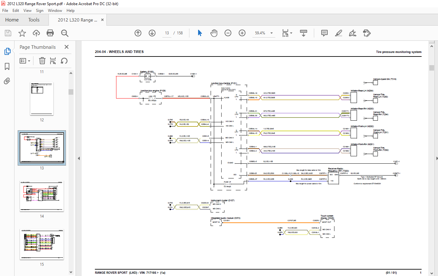Rotate pages with the undo-arrow icon

point(64,61)
